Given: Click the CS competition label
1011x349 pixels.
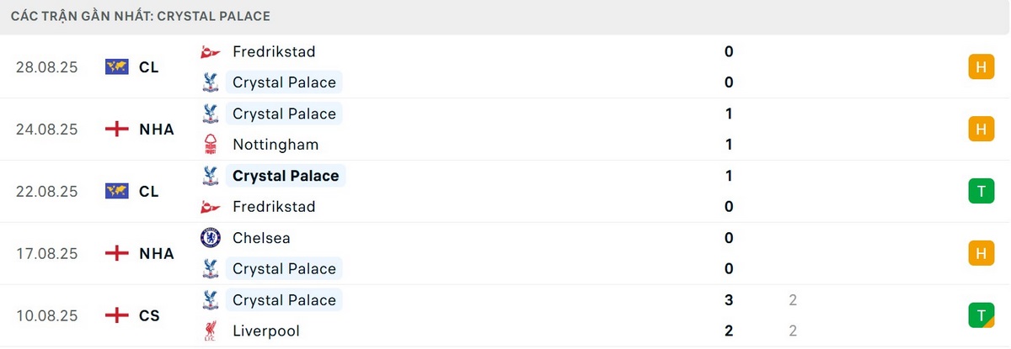Looking at the screenshot, I should [148, 316].
